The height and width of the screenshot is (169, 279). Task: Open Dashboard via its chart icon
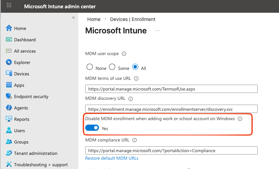pyautogui.click(x=9, y=40)
